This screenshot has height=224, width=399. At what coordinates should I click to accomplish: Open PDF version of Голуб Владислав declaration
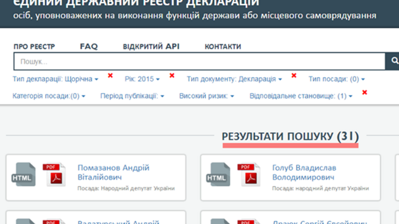(249, 175)
